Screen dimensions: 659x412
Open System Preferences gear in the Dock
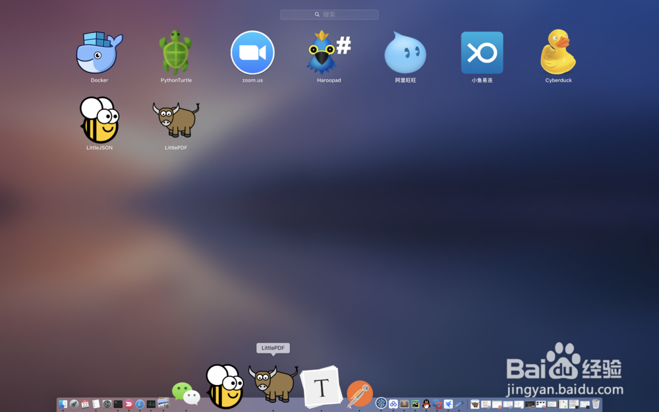coord(107,404)
